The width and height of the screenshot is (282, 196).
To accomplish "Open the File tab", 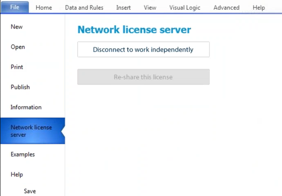I will (x=15, y=7).
